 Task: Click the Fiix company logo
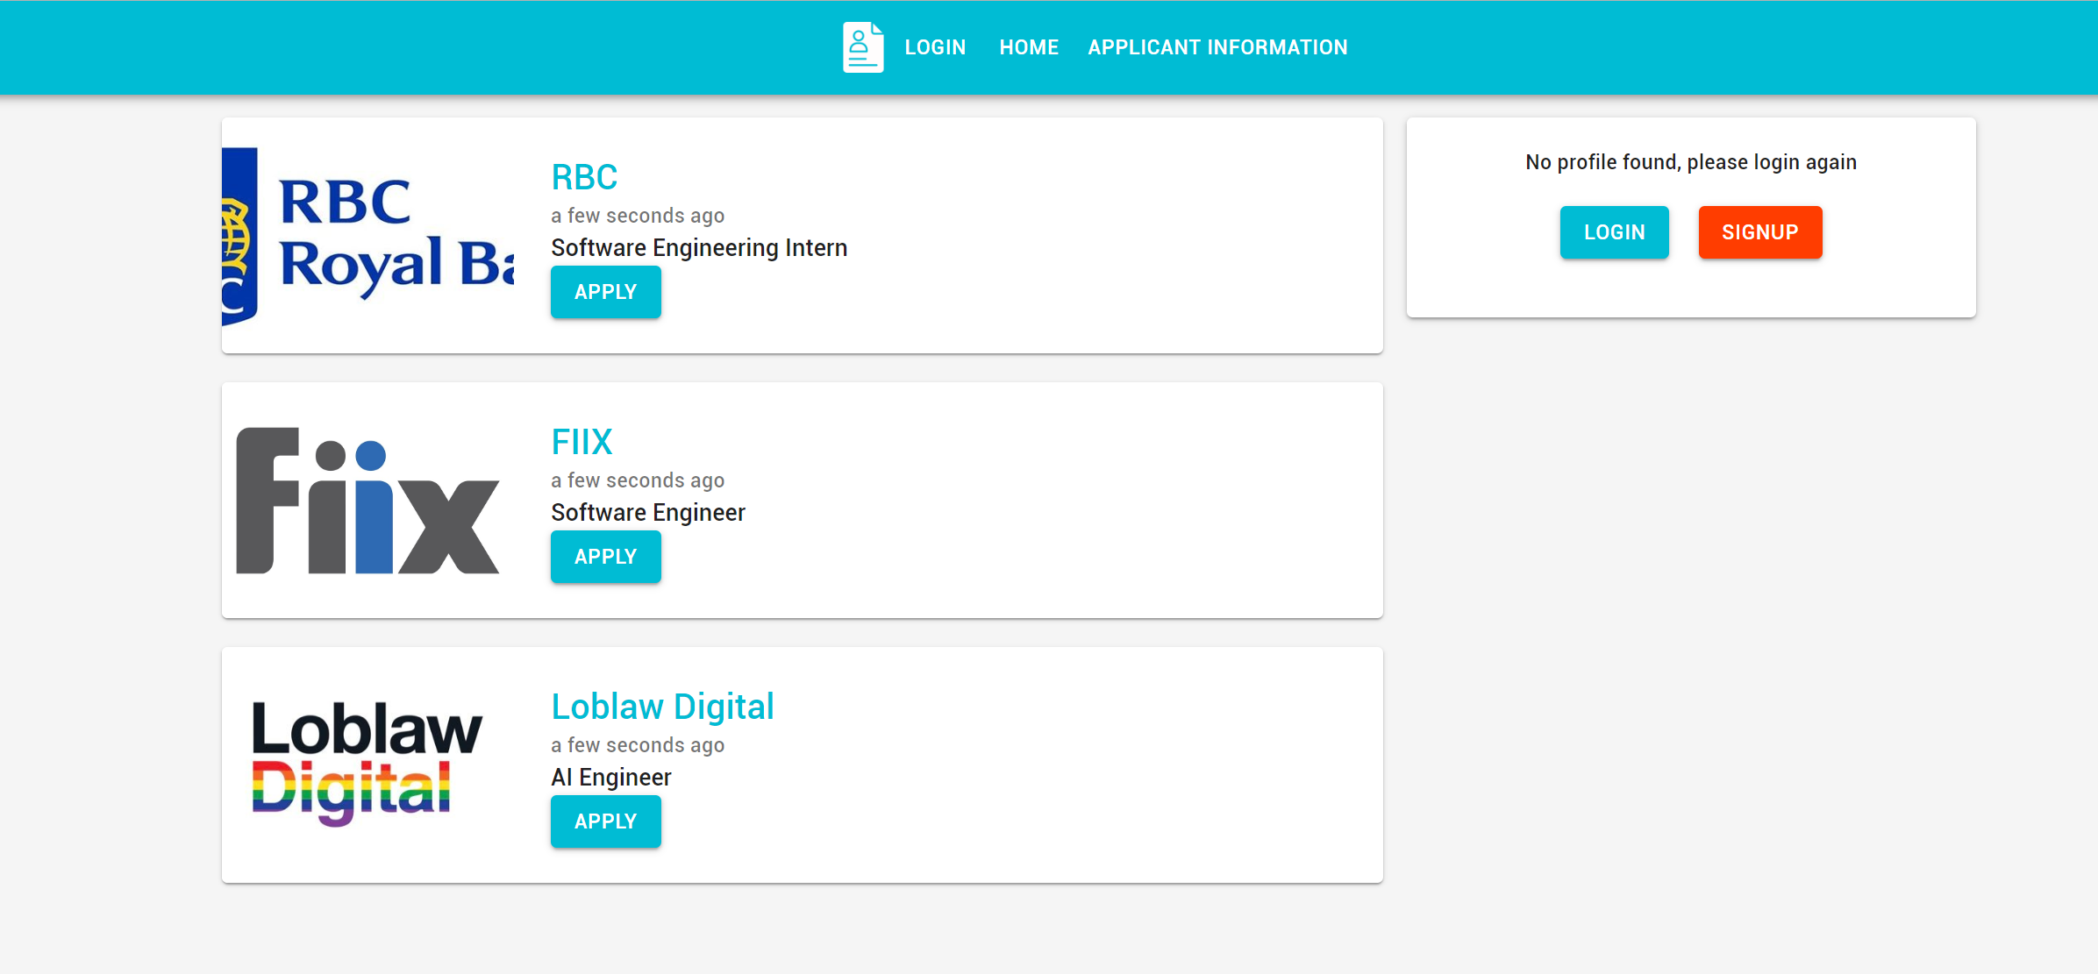click(368, 501)
